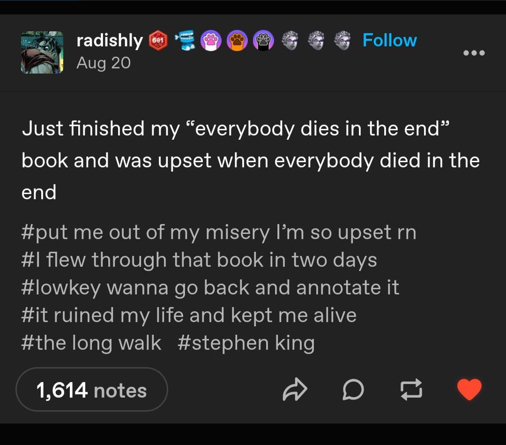Unlike the post via red heart
506x445 pixels.
click(x=469, y=390)
